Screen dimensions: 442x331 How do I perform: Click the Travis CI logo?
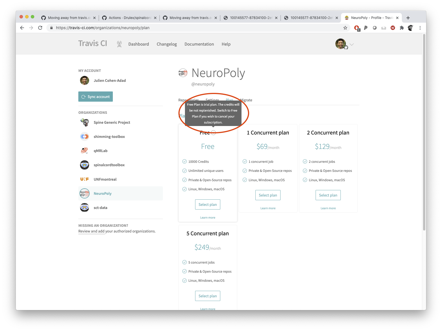pos(92,43)
